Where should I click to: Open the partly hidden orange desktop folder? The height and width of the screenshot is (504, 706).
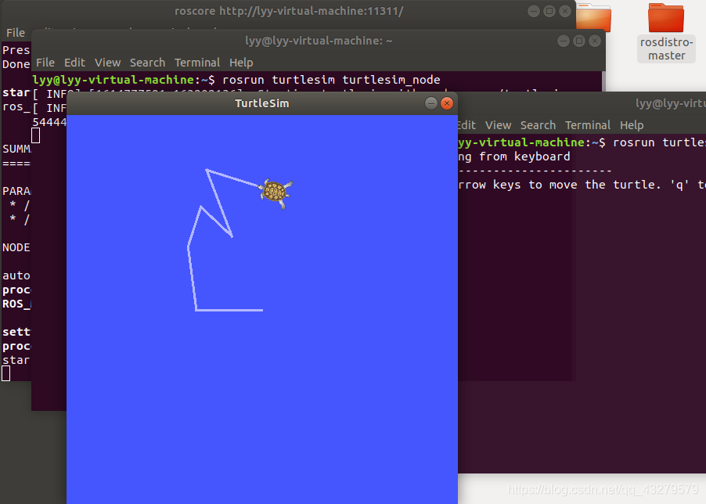pos(593,18)
